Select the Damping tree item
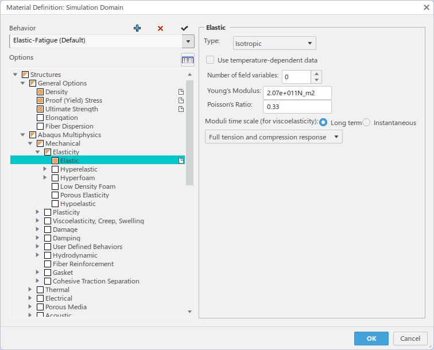This screenshot has width=434, height=350. pos(67,238)
